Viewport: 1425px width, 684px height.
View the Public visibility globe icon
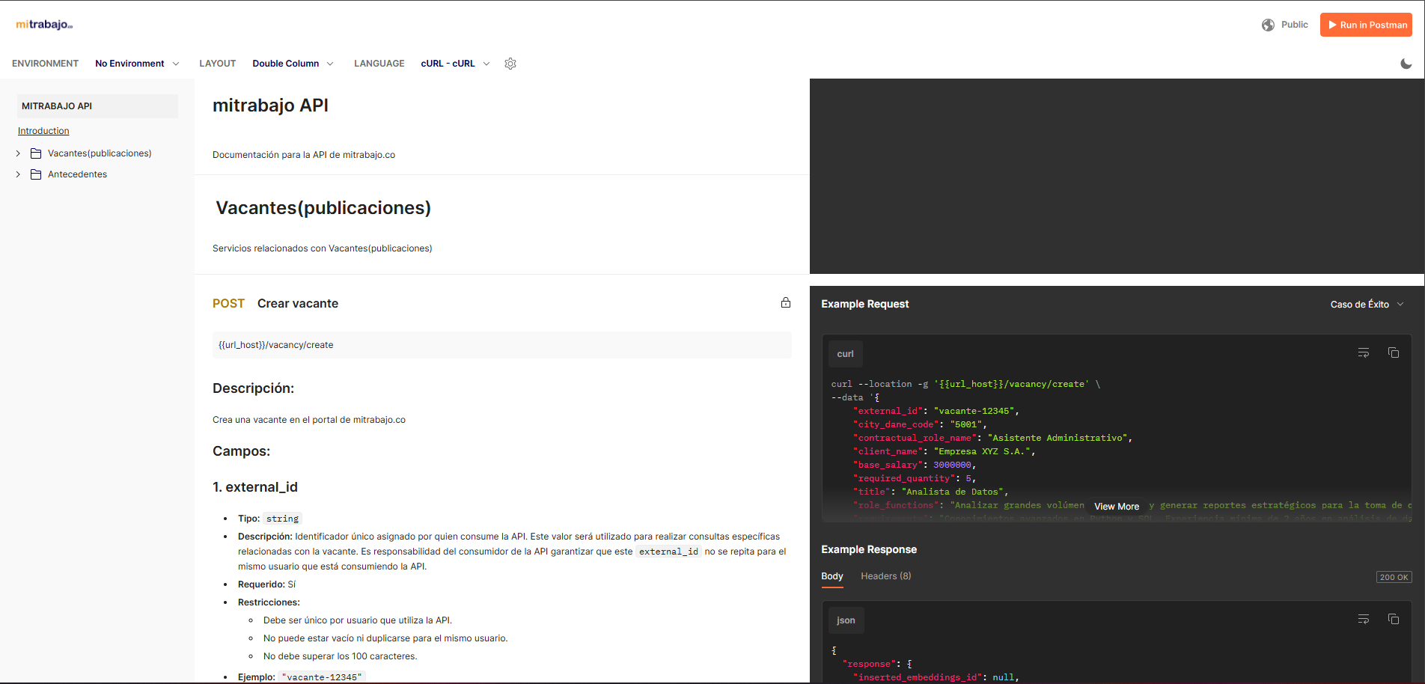[x=1268, y=25]
